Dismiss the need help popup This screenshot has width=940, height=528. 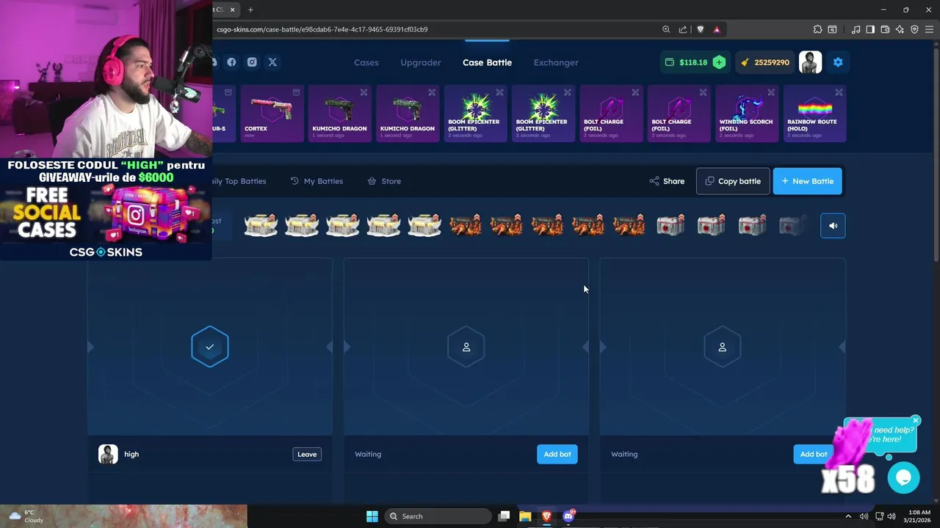click(x=915, y=421)
